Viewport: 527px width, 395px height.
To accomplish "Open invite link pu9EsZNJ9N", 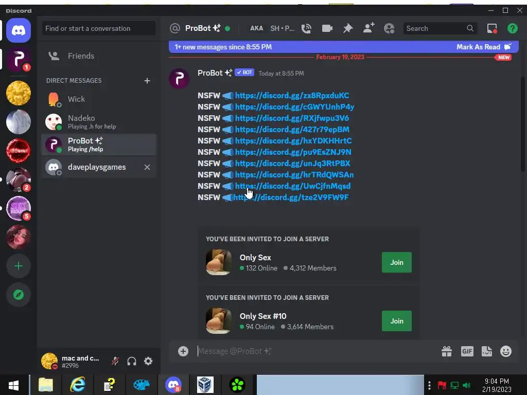I will coord(293,152).
